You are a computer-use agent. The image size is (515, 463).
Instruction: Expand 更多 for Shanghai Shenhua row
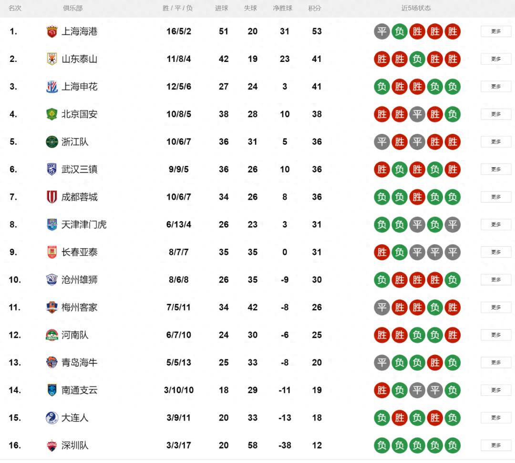click(x=495, y=87)
